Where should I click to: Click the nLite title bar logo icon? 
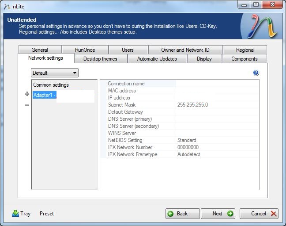[x=7, y=7]
